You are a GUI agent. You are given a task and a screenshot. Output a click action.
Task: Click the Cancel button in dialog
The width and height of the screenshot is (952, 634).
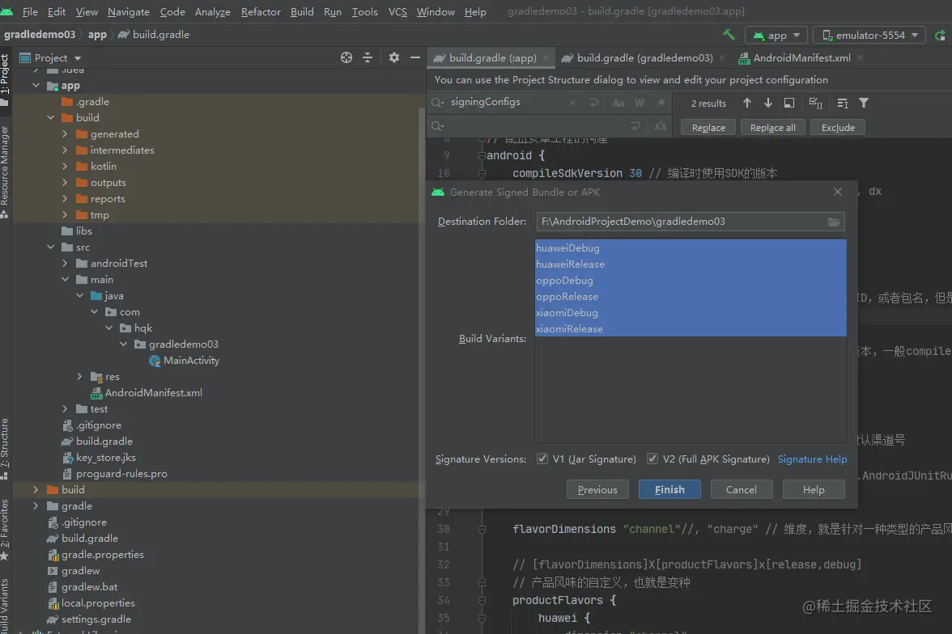[742, 489]
